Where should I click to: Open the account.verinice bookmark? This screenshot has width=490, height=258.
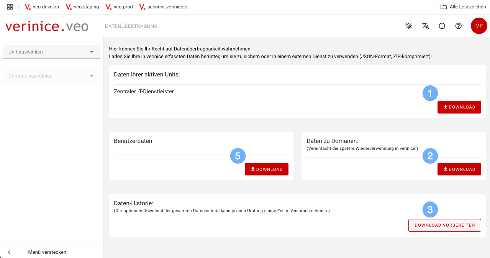tap(165, 6)
